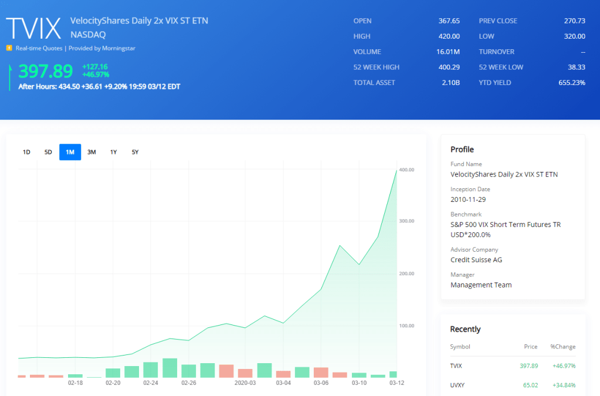Click the 03-12 volume bar
Screen dimensions: 600x396
click(x=393, y=374)
